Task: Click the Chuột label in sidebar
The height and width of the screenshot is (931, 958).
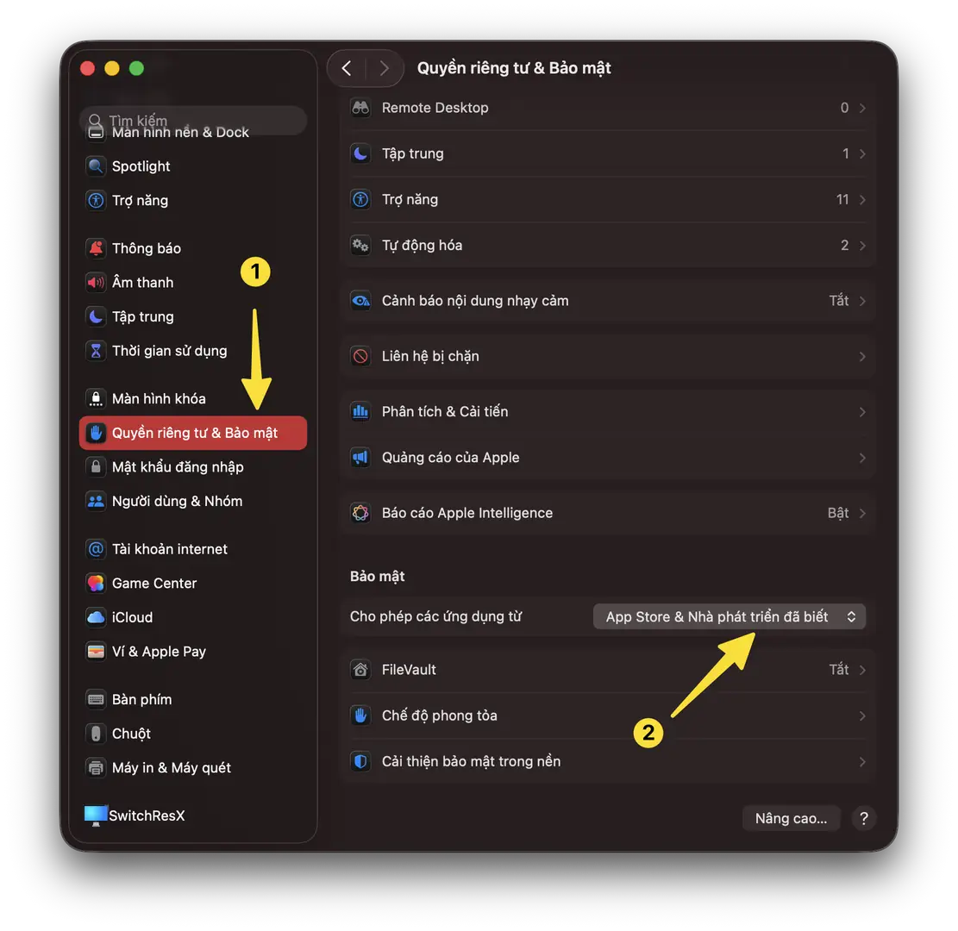Action: (x=131, y=734)
